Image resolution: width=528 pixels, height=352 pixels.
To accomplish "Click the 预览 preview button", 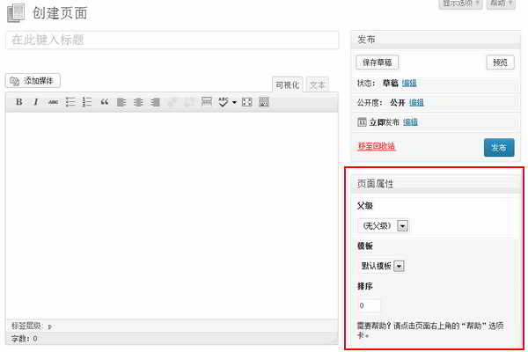I will coord(500,62).
